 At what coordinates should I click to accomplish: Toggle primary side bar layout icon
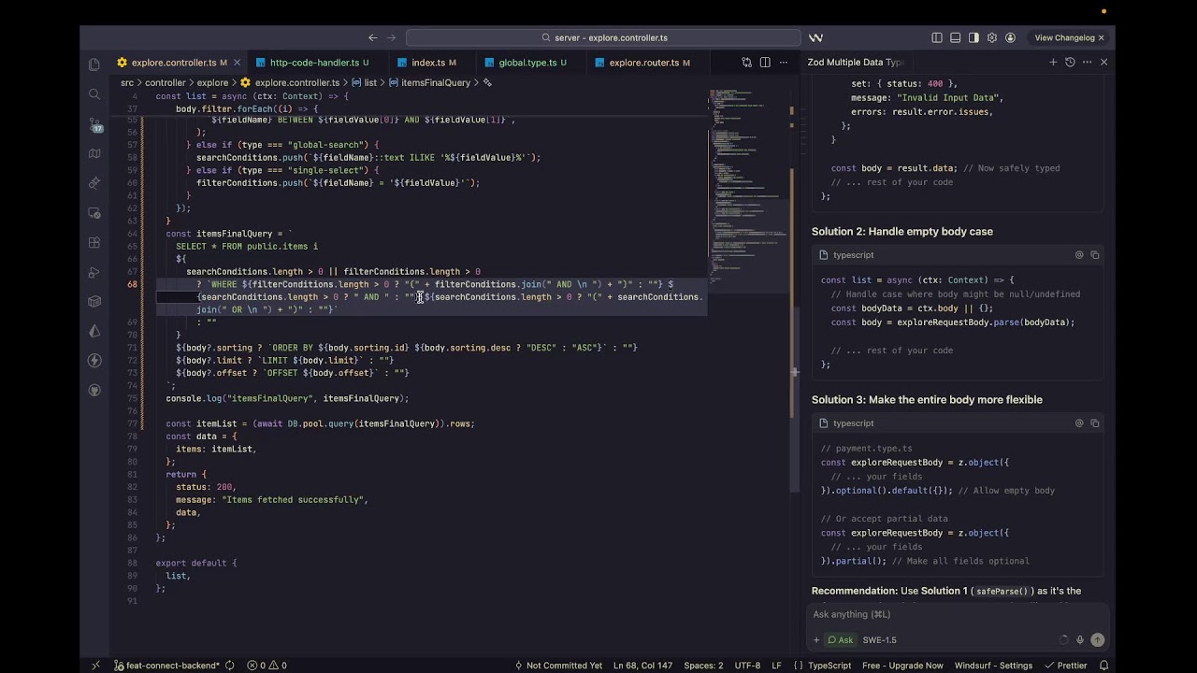[x=937, y=38]
